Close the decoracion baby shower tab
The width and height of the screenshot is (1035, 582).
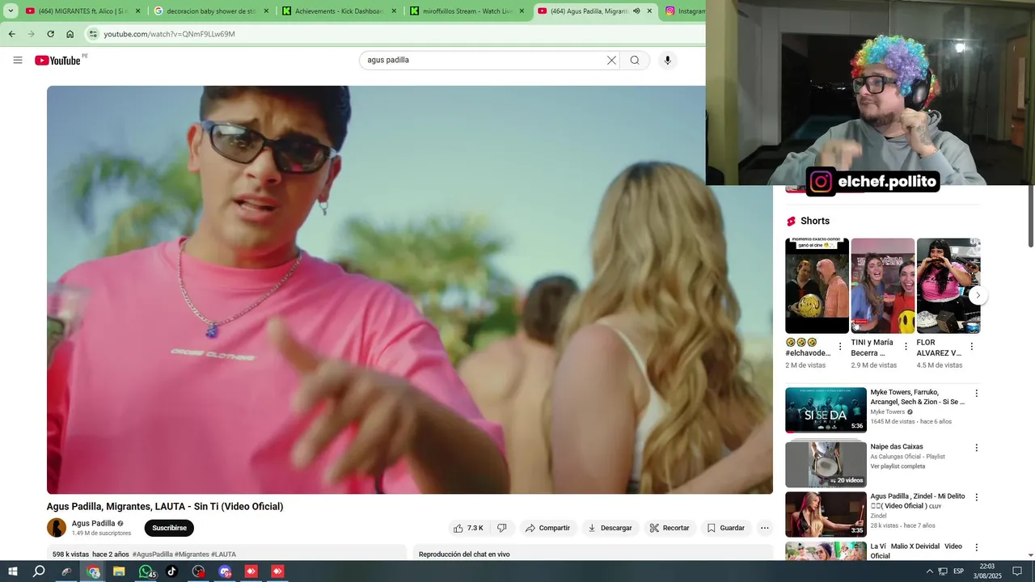[265, 11]
